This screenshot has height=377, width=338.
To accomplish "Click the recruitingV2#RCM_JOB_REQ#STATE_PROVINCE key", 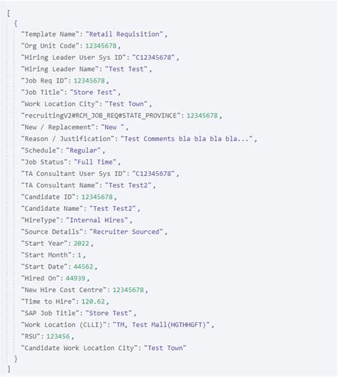I will (x=101, y=115).
